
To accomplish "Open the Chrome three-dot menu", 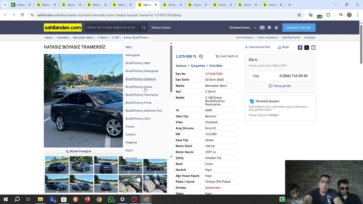I will click(357, 15).
